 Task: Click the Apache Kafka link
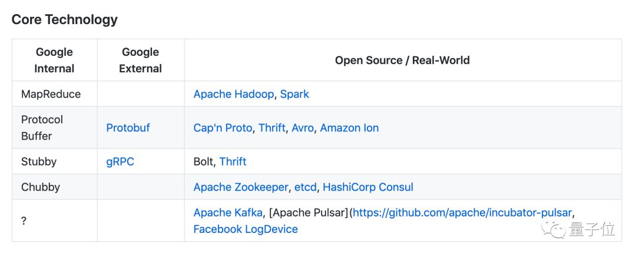click(228, 212)
